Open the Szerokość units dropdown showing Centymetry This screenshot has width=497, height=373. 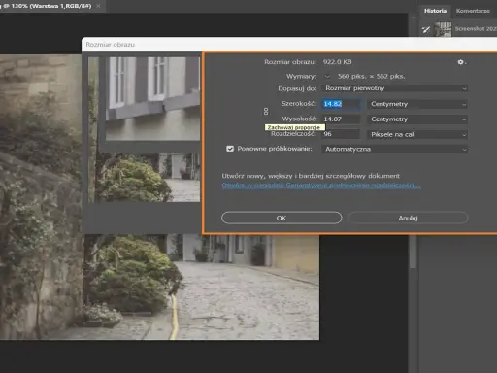(417, 104)
